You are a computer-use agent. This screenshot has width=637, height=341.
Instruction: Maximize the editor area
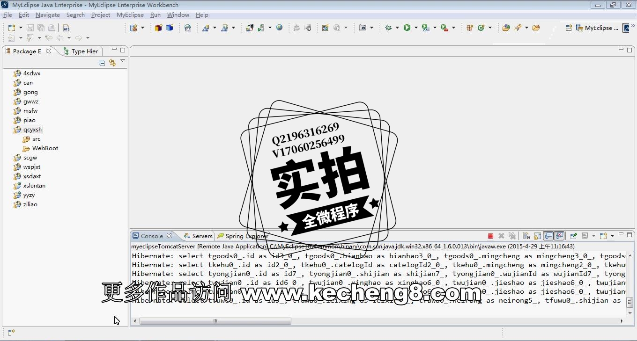(x=630, y=50)
